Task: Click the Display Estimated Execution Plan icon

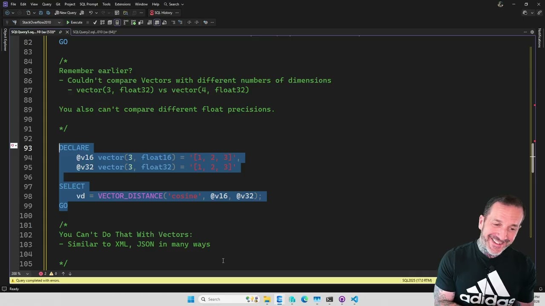Action: click(103, 22)
